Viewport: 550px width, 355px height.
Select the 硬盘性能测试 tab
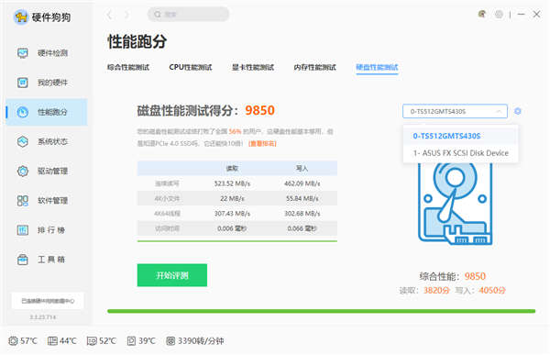point(377,67)
